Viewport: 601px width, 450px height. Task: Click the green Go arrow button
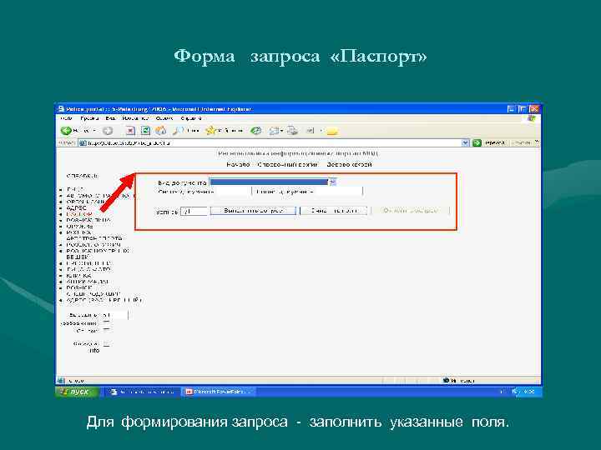coord(477,142)
